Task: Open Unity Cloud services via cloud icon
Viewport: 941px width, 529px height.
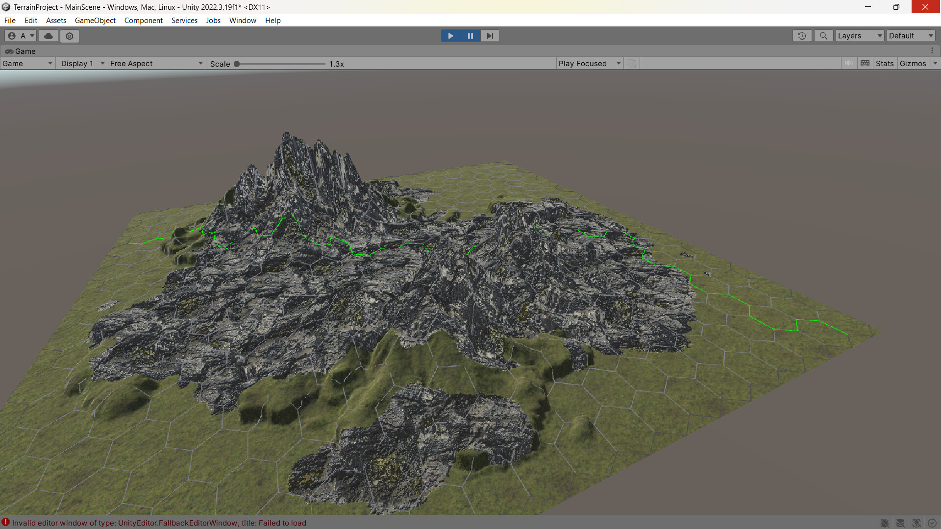Action: [x=48, y=35]
